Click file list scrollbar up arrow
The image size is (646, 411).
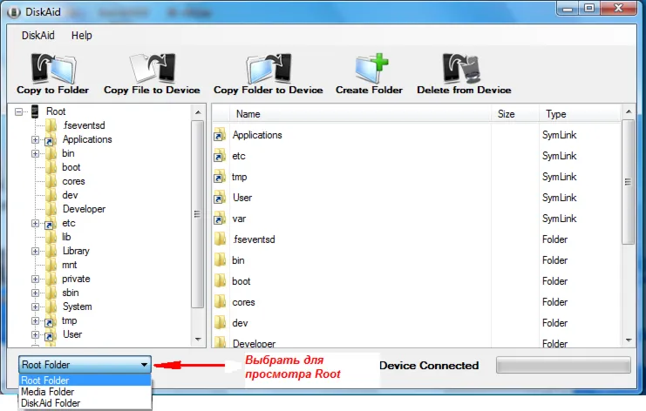(x=629, y=111)
